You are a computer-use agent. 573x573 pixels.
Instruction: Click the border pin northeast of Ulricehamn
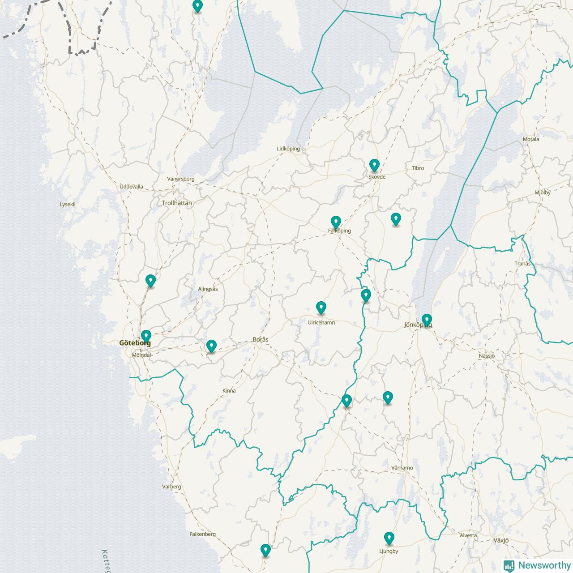pos(366,296)
